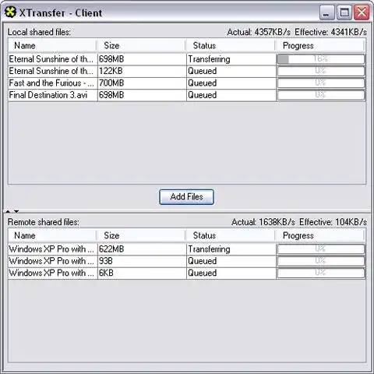Click progress bar of 622MB remote file
The image size is (374, 374).
(x=321, y=249)
